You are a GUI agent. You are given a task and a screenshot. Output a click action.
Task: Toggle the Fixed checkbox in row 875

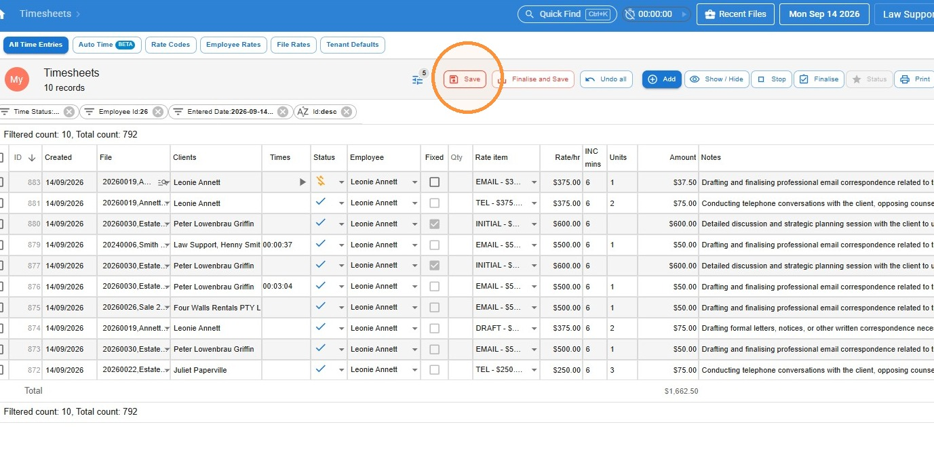coord(435,308)
